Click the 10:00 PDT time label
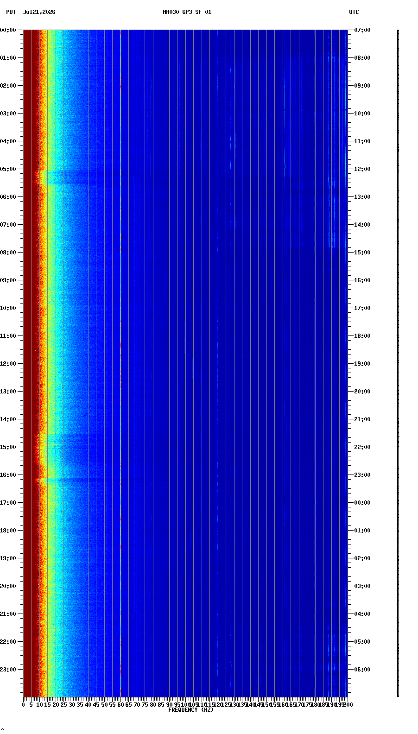Viewport: 418px width, 734px height. point(8,308)
